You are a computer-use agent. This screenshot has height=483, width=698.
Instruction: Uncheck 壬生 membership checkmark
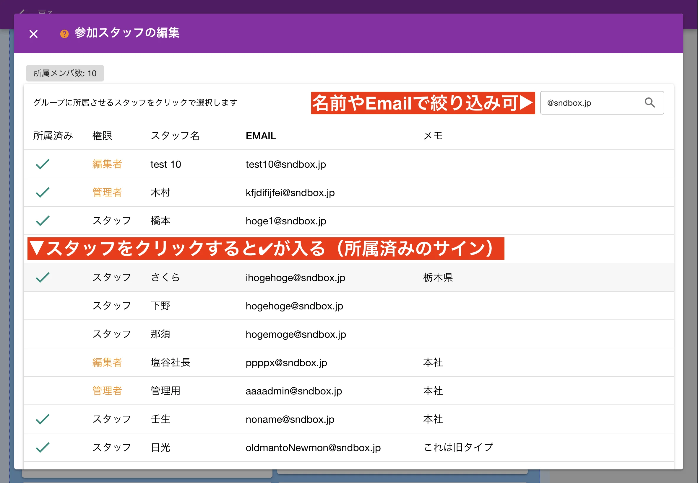click(43, 419)
